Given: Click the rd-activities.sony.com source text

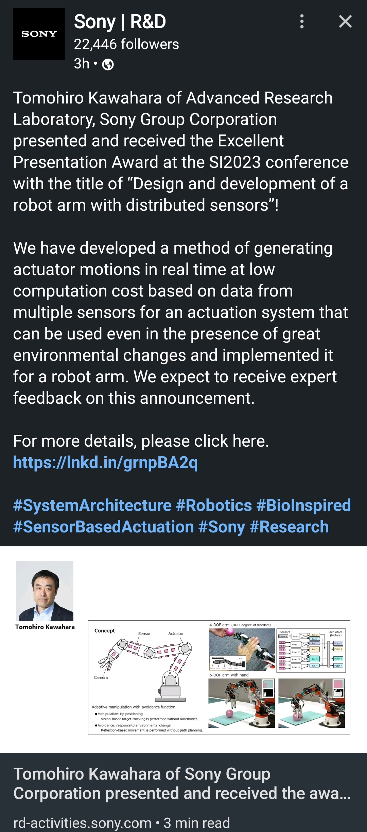Looking at the screenshot, I should click(x=82, y=823).
